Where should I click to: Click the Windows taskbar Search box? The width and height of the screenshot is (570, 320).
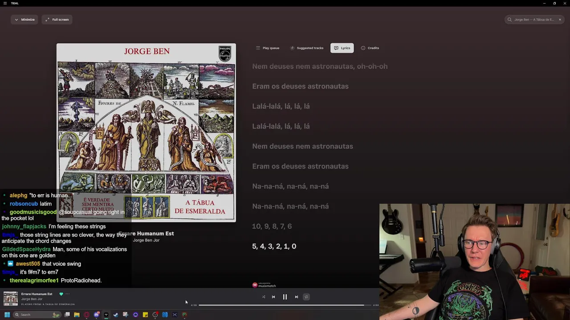point(37,315)
